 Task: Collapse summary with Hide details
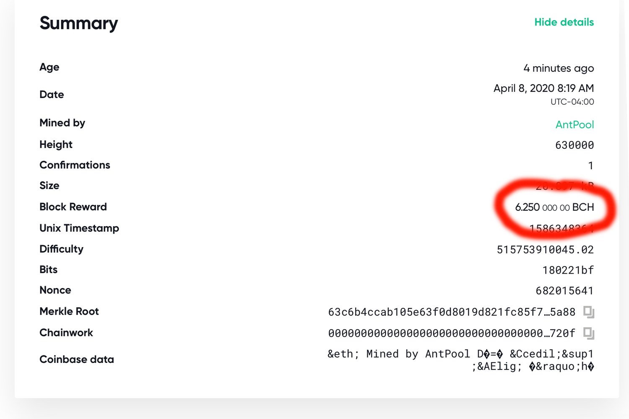coord(564,22)
